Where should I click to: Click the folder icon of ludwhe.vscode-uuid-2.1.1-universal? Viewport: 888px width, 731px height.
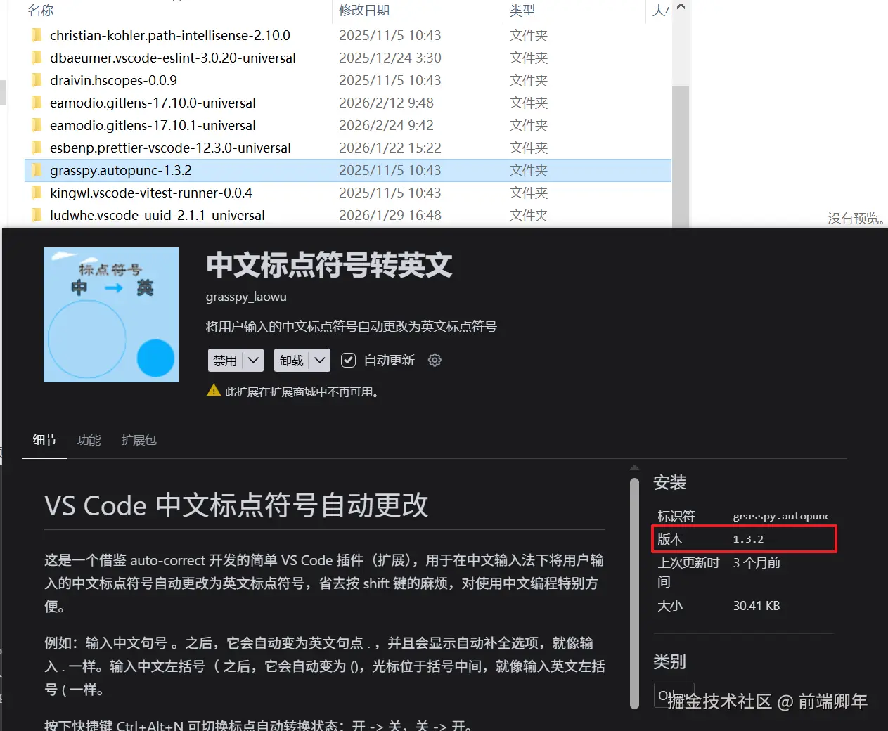(x=37, y=215)
